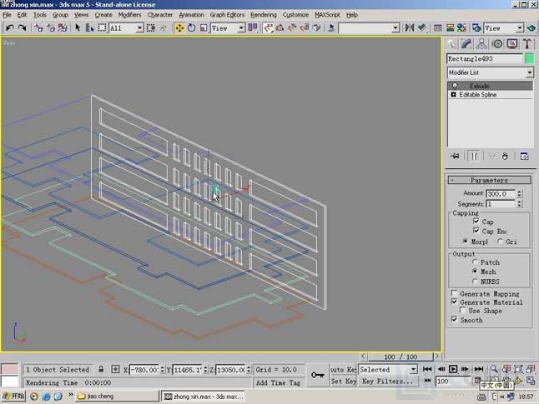
Task: Open the Selected key filter dropdown
Action: pyautogui.click(x=388, y=369)
